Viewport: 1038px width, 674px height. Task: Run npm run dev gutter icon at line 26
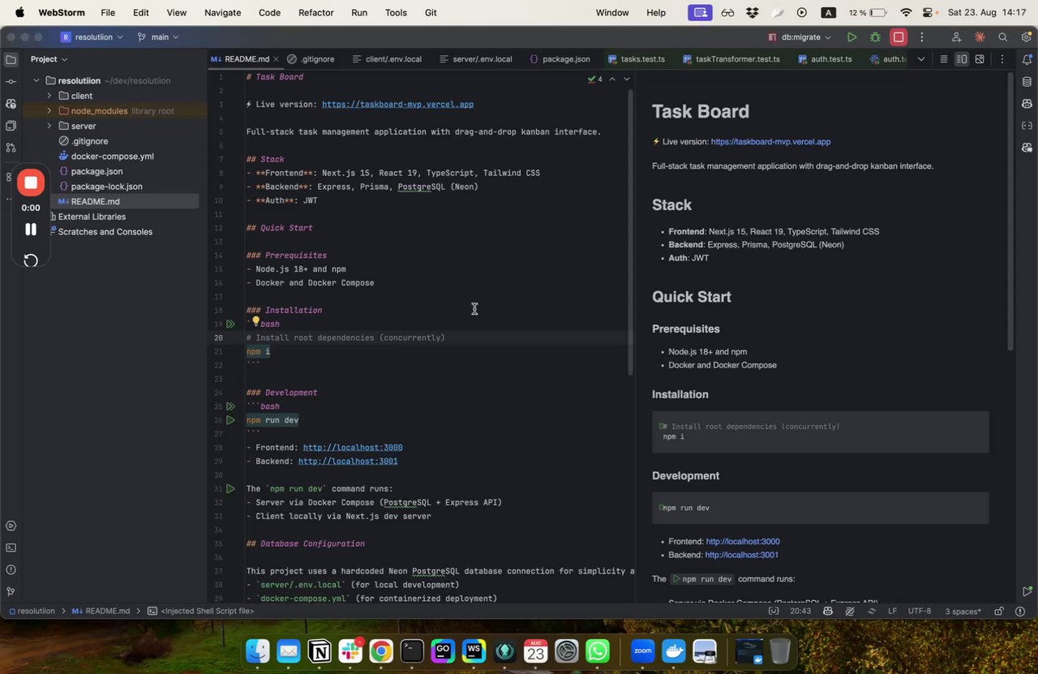click(x=230, y=420)
